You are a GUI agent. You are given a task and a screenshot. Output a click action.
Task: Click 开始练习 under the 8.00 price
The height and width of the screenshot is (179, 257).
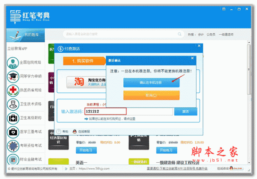pos(86,150)
